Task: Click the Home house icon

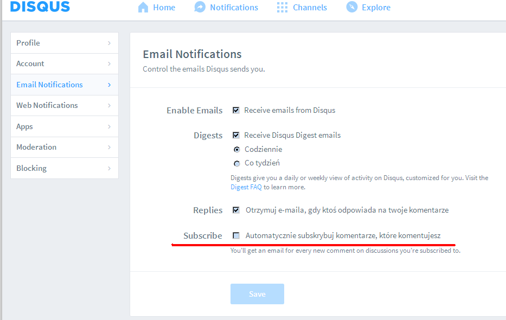Action: coord(143,7)
